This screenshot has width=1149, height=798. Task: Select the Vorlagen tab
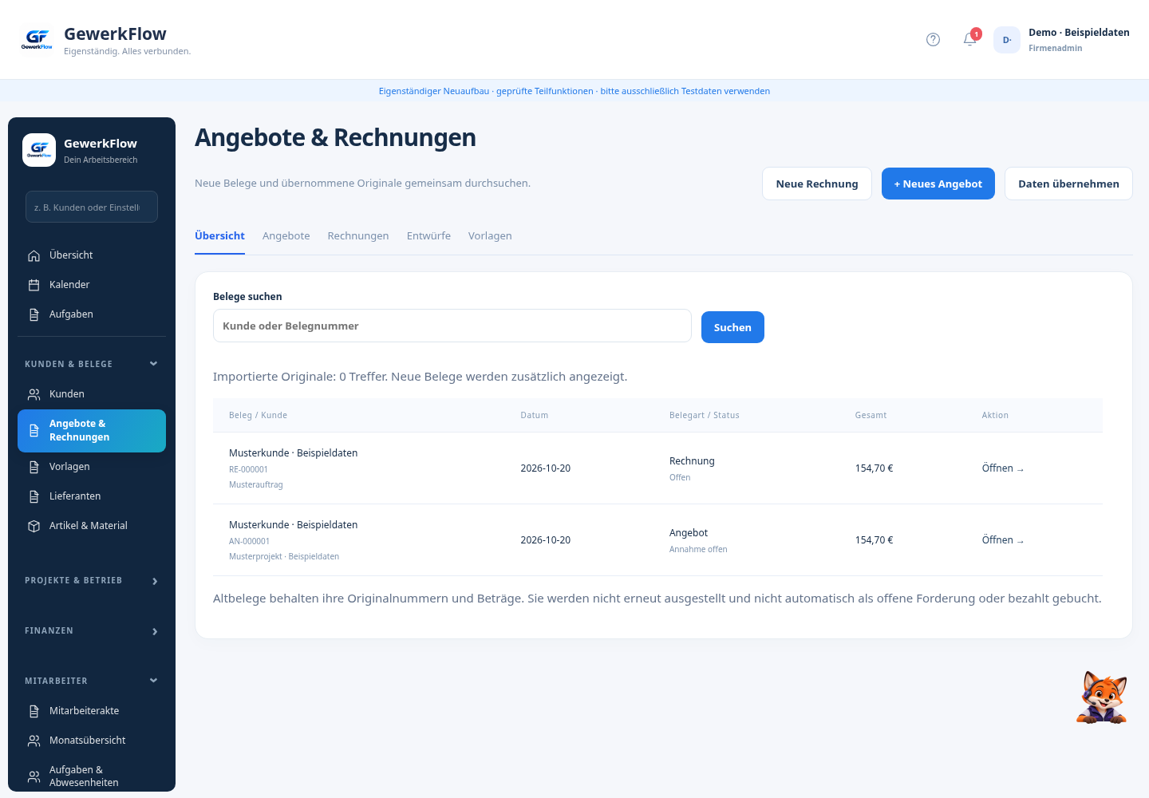pos(490,236)
